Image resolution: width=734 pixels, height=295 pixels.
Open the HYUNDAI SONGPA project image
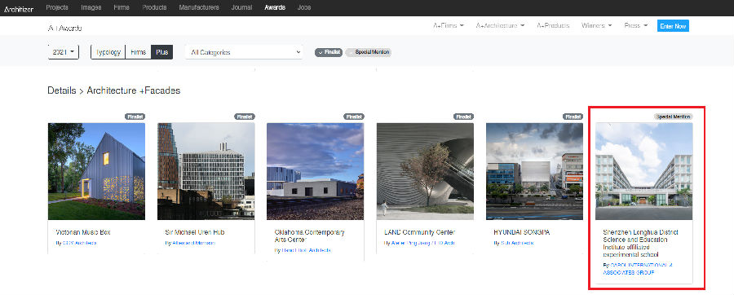(x=534, y=171)
